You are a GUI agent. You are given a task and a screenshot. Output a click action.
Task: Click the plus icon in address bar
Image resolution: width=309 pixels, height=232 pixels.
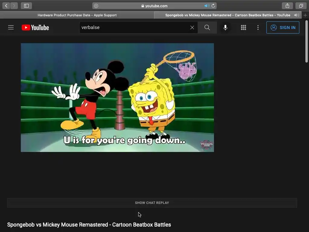96,6
